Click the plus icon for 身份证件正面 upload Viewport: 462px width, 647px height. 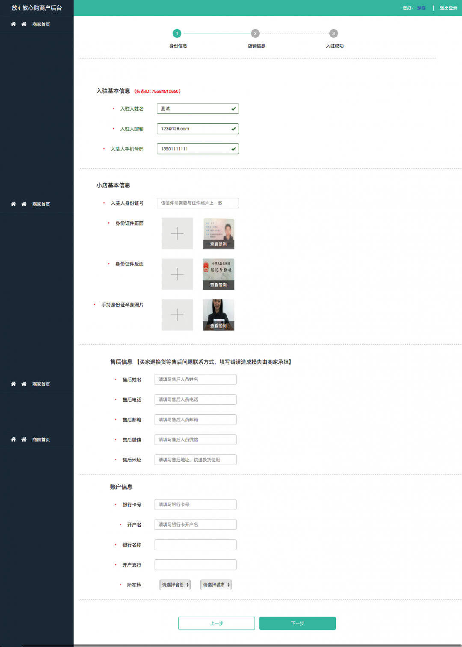click(177, 233)
